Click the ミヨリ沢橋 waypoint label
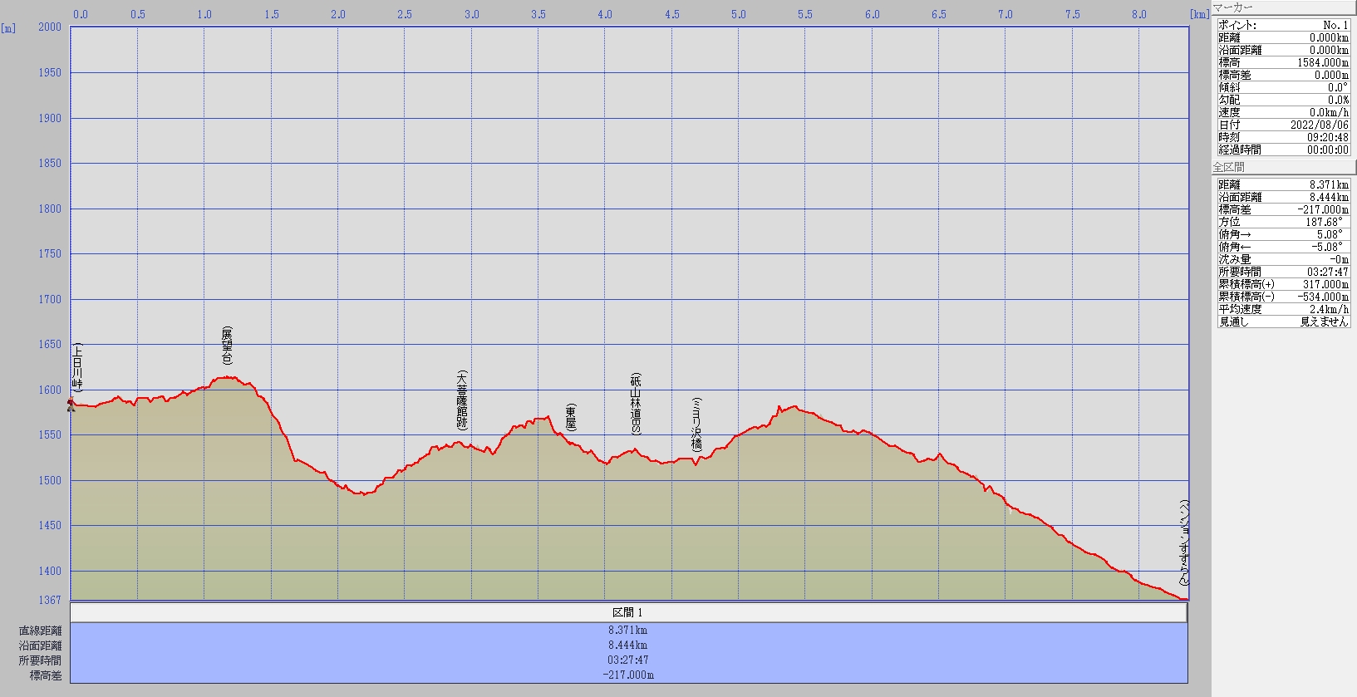This screenshot has height=697, width=1357. [696, 425]
